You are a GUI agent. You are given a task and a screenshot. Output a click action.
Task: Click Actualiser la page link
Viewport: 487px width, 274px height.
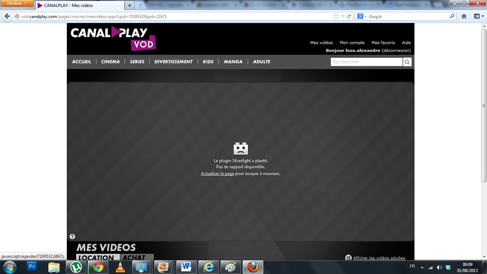(x=217, y=174)
